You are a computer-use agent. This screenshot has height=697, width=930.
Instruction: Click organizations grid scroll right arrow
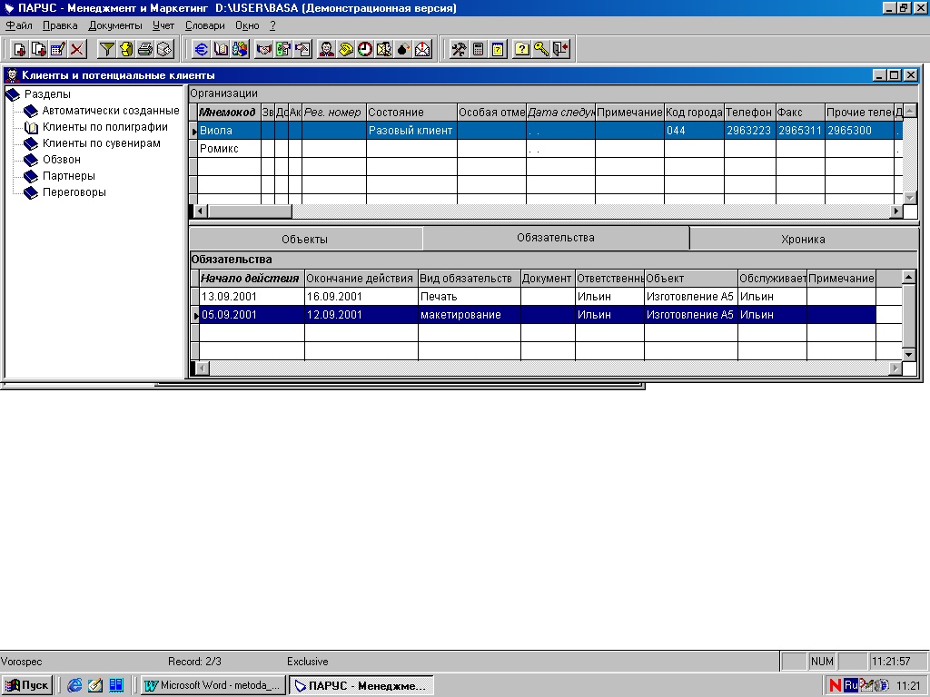click(x=896, y=211)
